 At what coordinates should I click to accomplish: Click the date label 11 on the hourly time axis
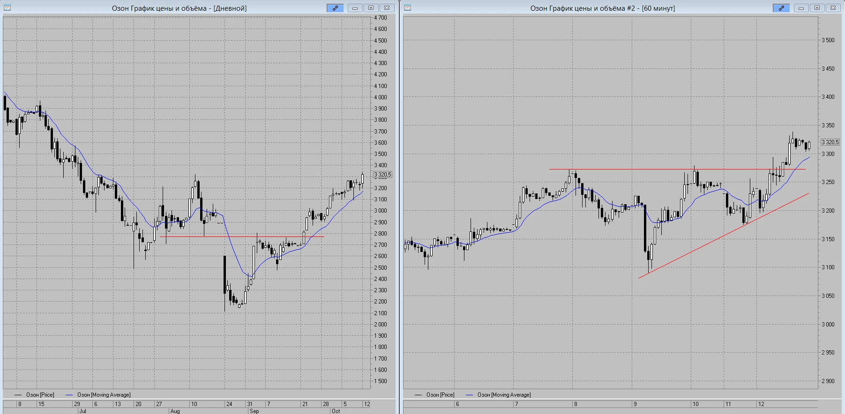(x=728, y=404)
